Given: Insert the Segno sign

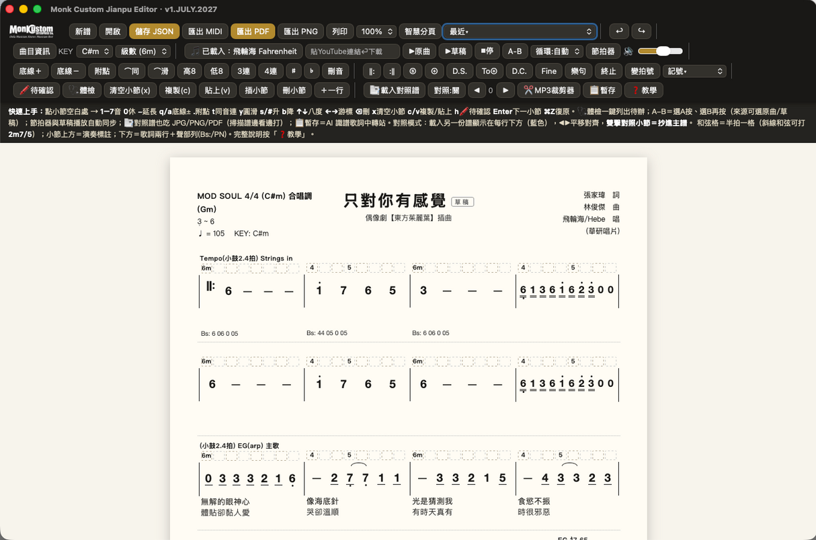Looking at the screenshot, I should (413, 71).
